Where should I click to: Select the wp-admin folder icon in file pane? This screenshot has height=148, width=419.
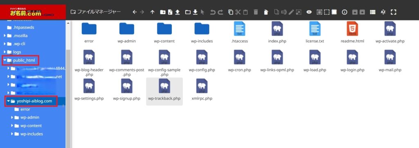[127, 29]
